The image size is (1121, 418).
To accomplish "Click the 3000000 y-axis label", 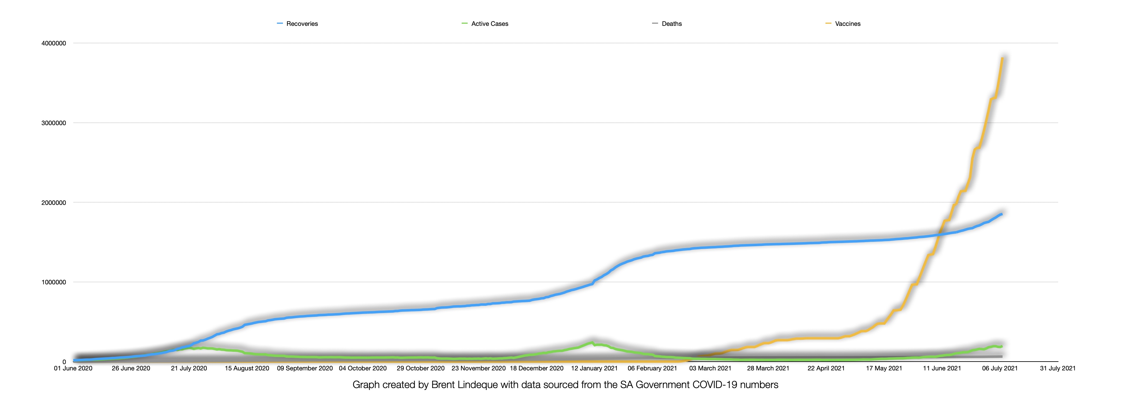I will point(54,123).
